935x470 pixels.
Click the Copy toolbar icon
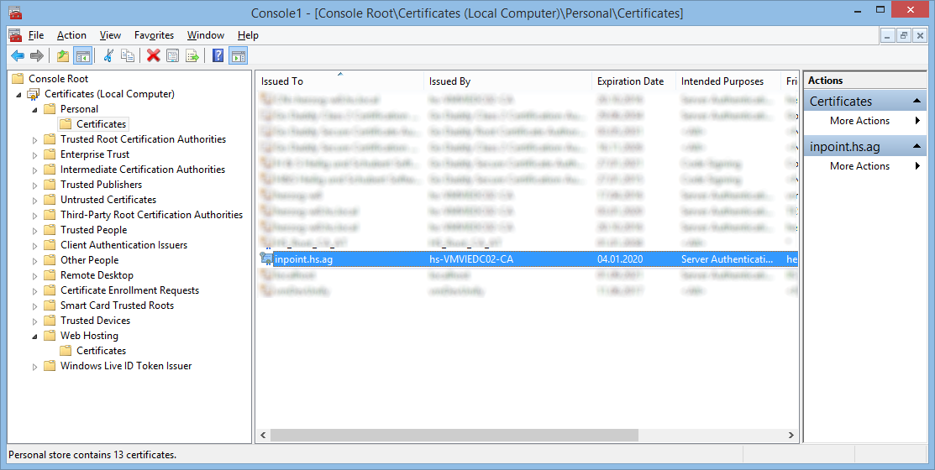point(128,56)
